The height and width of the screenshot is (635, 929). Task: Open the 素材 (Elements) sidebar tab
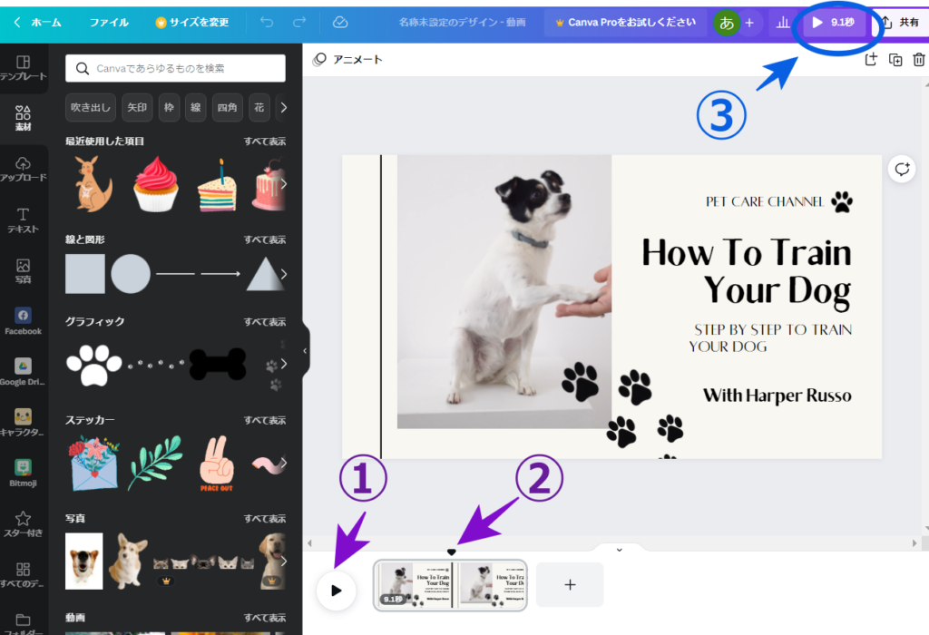coord(23,118)
